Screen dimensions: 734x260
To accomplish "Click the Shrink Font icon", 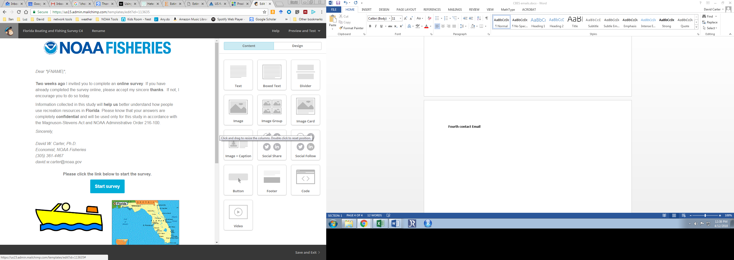I will [x=411, y=19].
